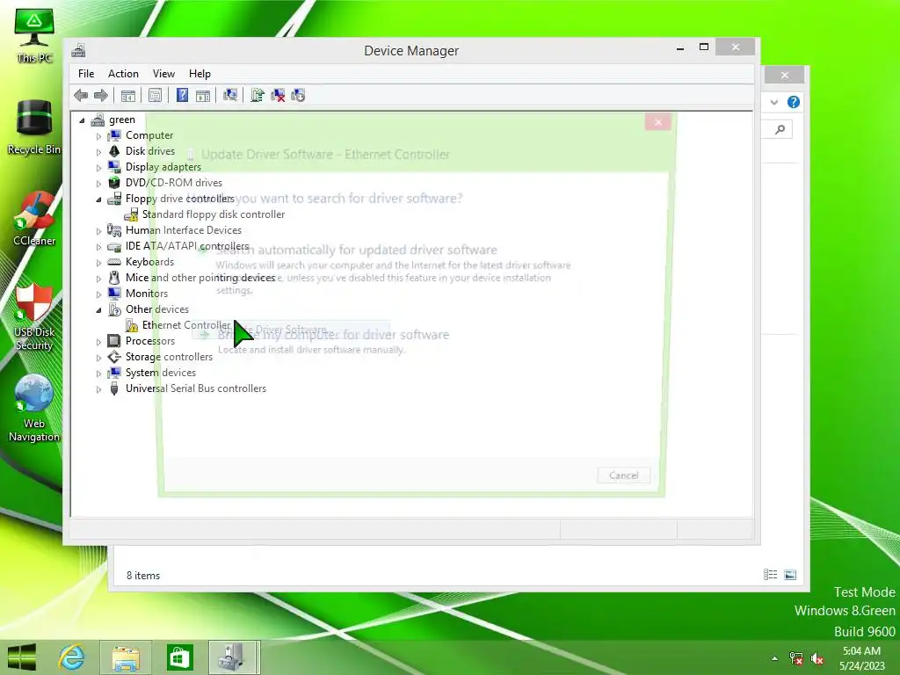900x675 pixels.
Task: Select the Storage controllers icon
Action: (x=114, y=357)
